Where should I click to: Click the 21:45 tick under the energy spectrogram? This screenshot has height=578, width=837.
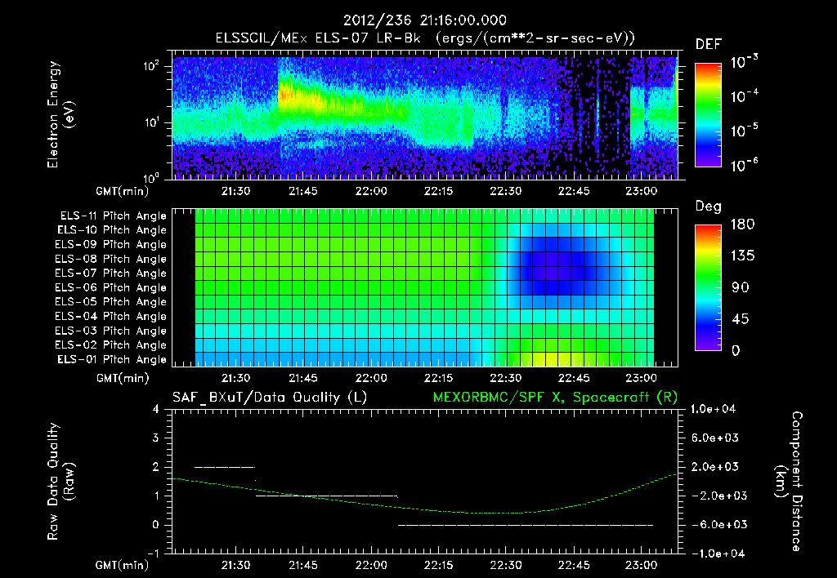302,191
